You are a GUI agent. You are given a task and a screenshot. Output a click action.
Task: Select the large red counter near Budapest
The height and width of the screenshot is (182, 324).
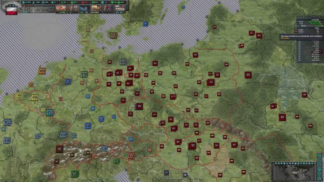tap(192, 146)
